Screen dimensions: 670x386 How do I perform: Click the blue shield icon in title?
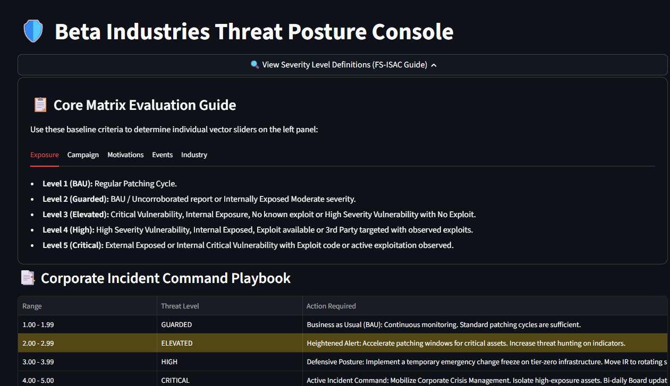coord(33,31)
